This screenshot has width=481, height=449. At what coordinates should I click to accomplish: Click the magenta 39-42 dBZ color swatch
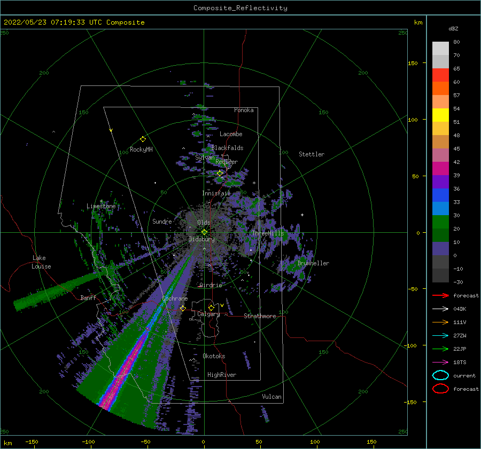[x=440, y=169]
